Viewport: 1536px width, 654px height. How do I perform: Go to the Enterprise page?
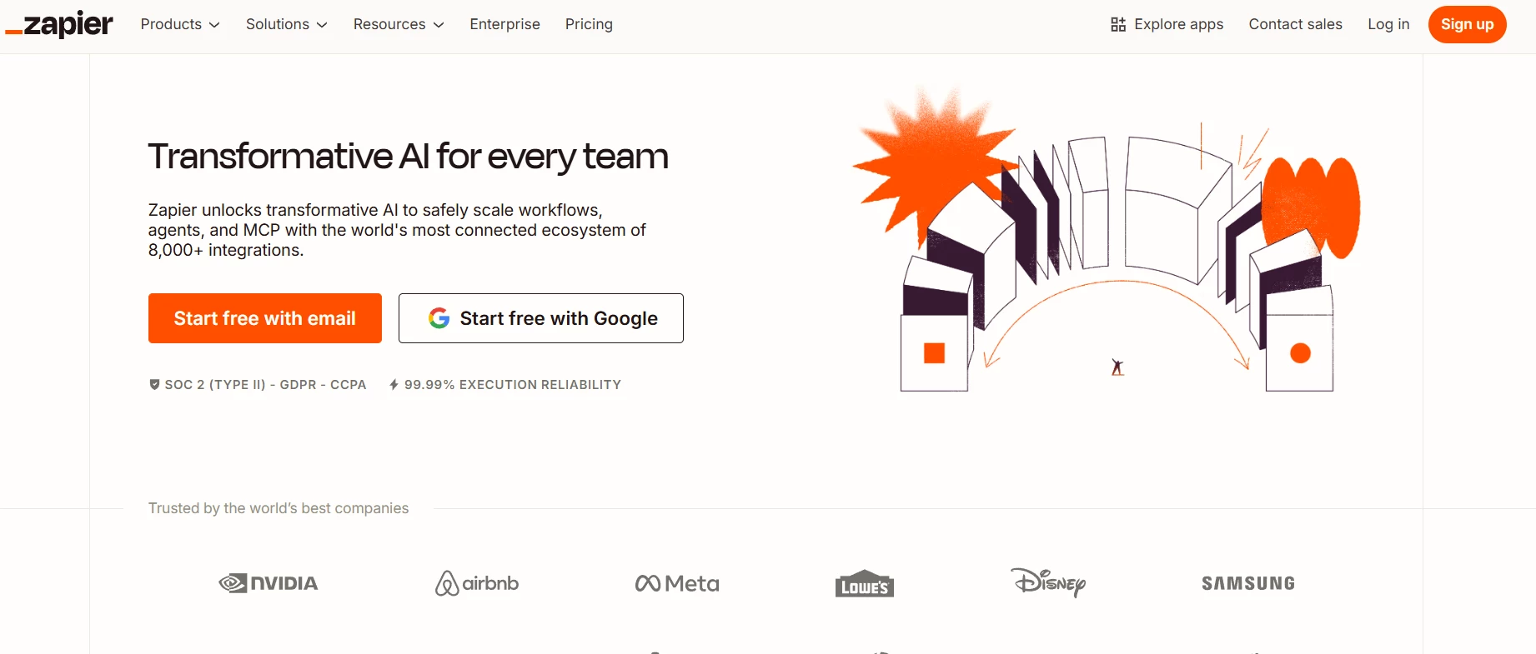tap(504, 24)
